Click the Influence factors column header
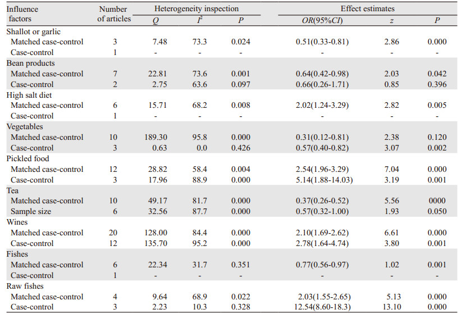This screenshot has height=314, width=461. click(x=22, y=14)
